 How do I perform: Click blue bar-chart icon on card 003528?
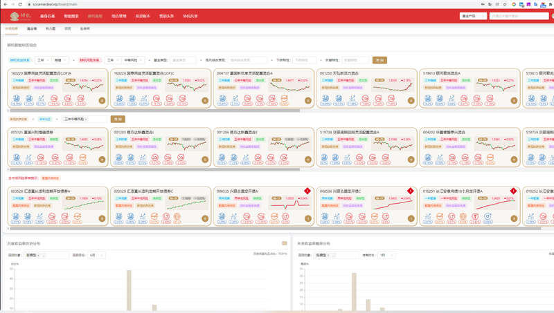click(x=39, y=216)
